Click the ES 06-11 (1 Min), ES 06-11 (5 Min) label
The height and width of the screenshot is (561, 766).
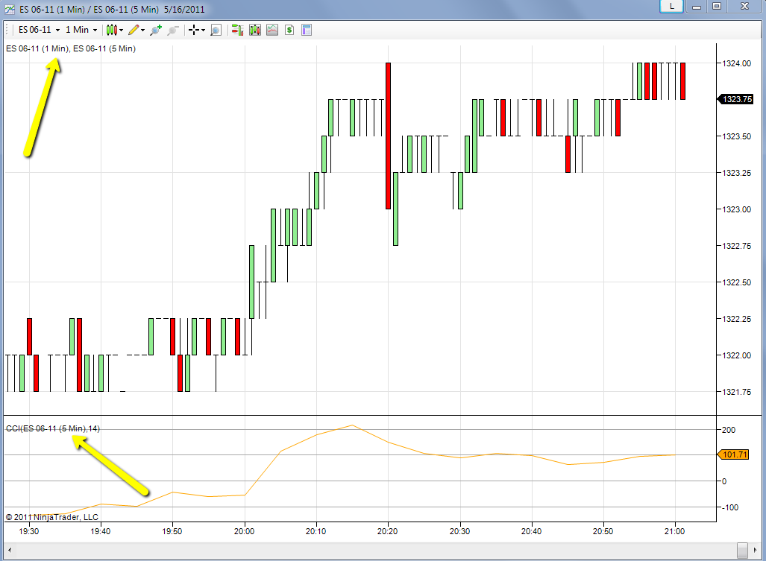click(x=71, y=48)
